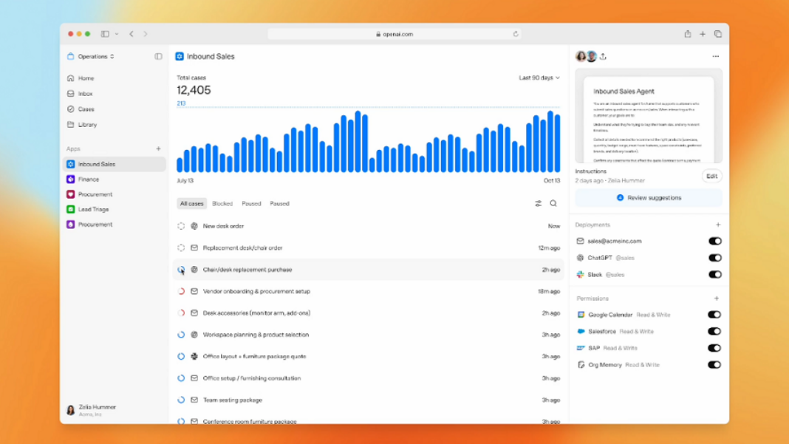Image resolution: width=789 pixels, height=444 pixels.
Task: Turn off the Slack deployment toggle
Action: point(714,274)
